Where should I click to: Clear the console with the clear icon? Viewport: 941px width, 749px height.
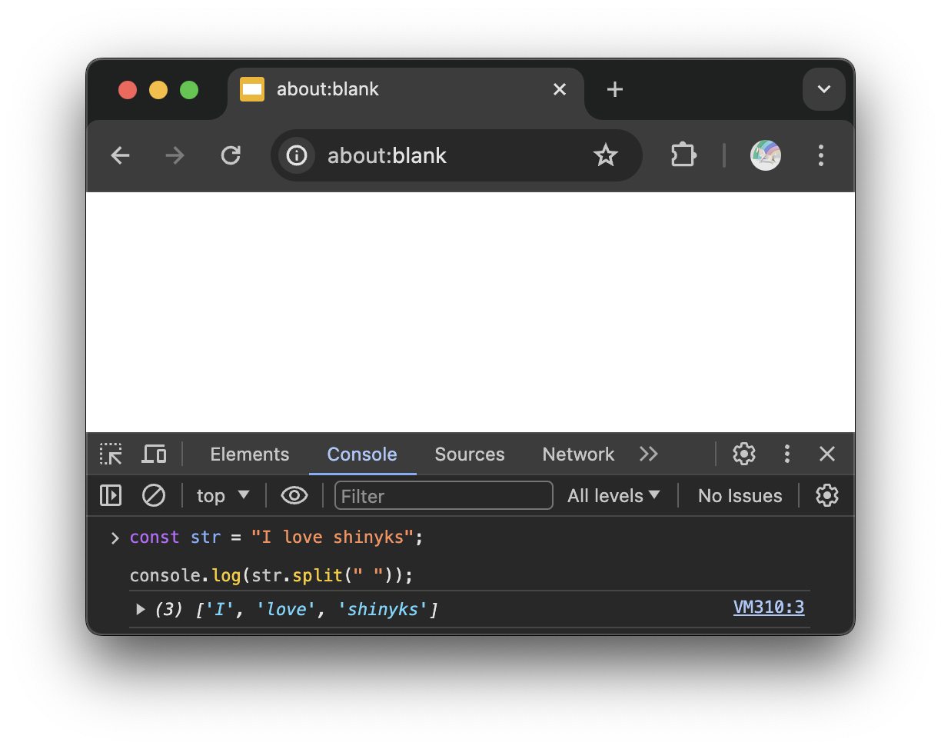(x=154, y=496)
